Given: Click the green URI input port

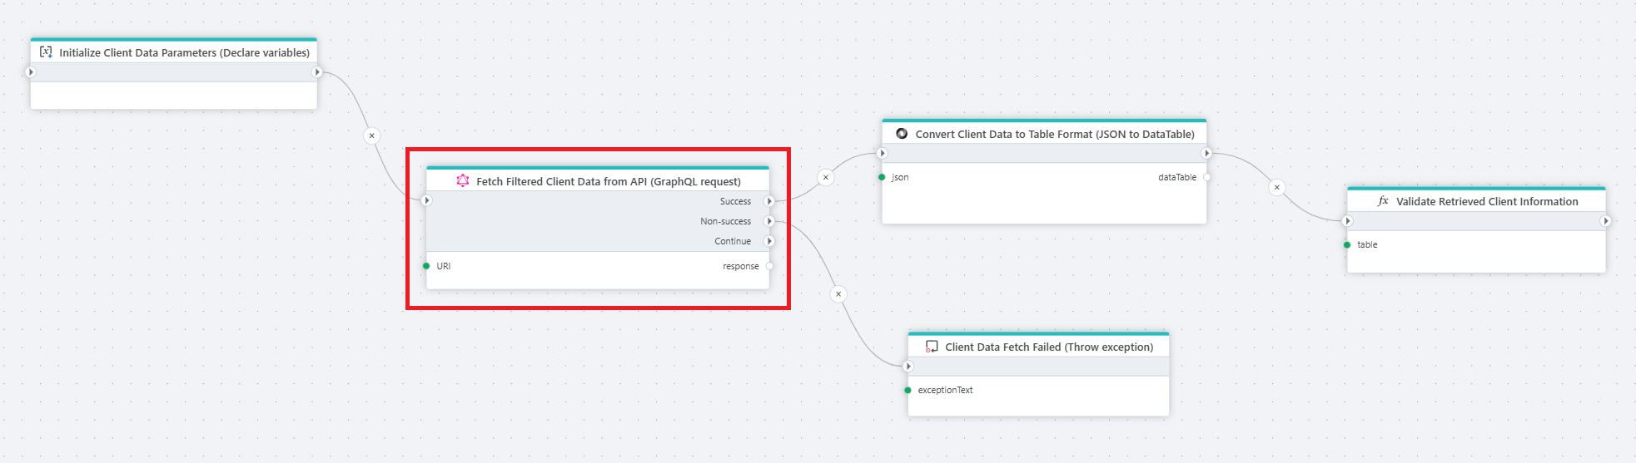Looking at the screenshot, I should [426, 266].
